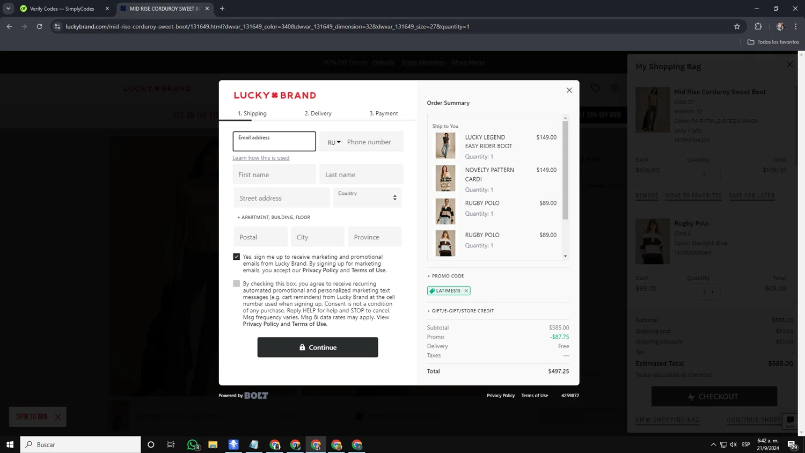
Task: Click the Checkout button in shopping bag
Action: coord(714,397)
